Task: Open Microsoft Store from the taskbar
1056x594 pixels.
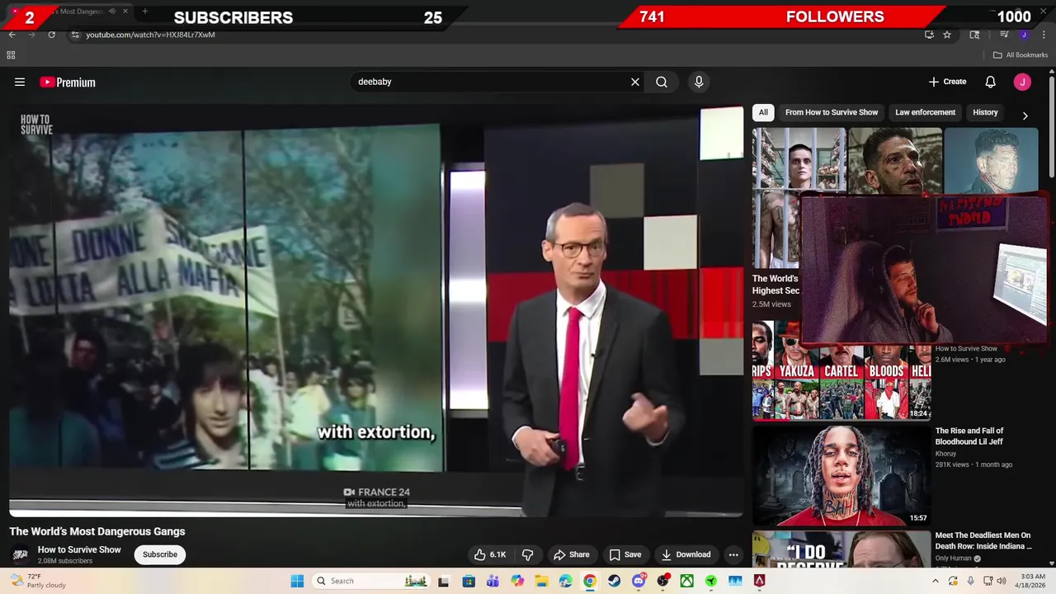Action: click(x=469, y=581)
